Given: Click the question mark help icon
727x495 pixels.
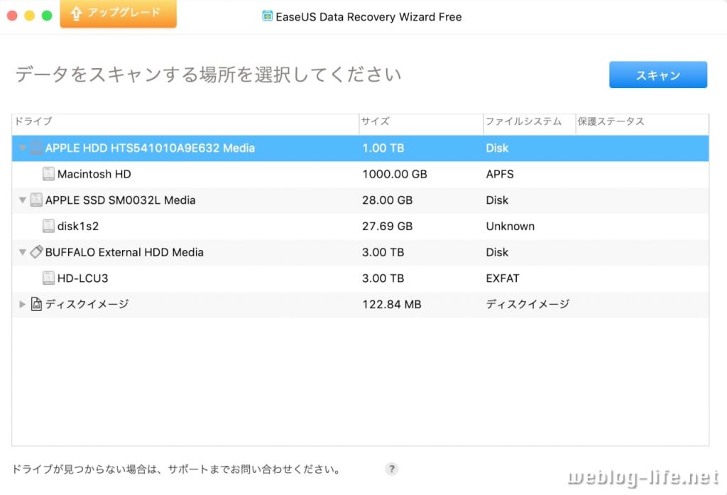Looking at the screenshot, I should (x=392, y=469).
